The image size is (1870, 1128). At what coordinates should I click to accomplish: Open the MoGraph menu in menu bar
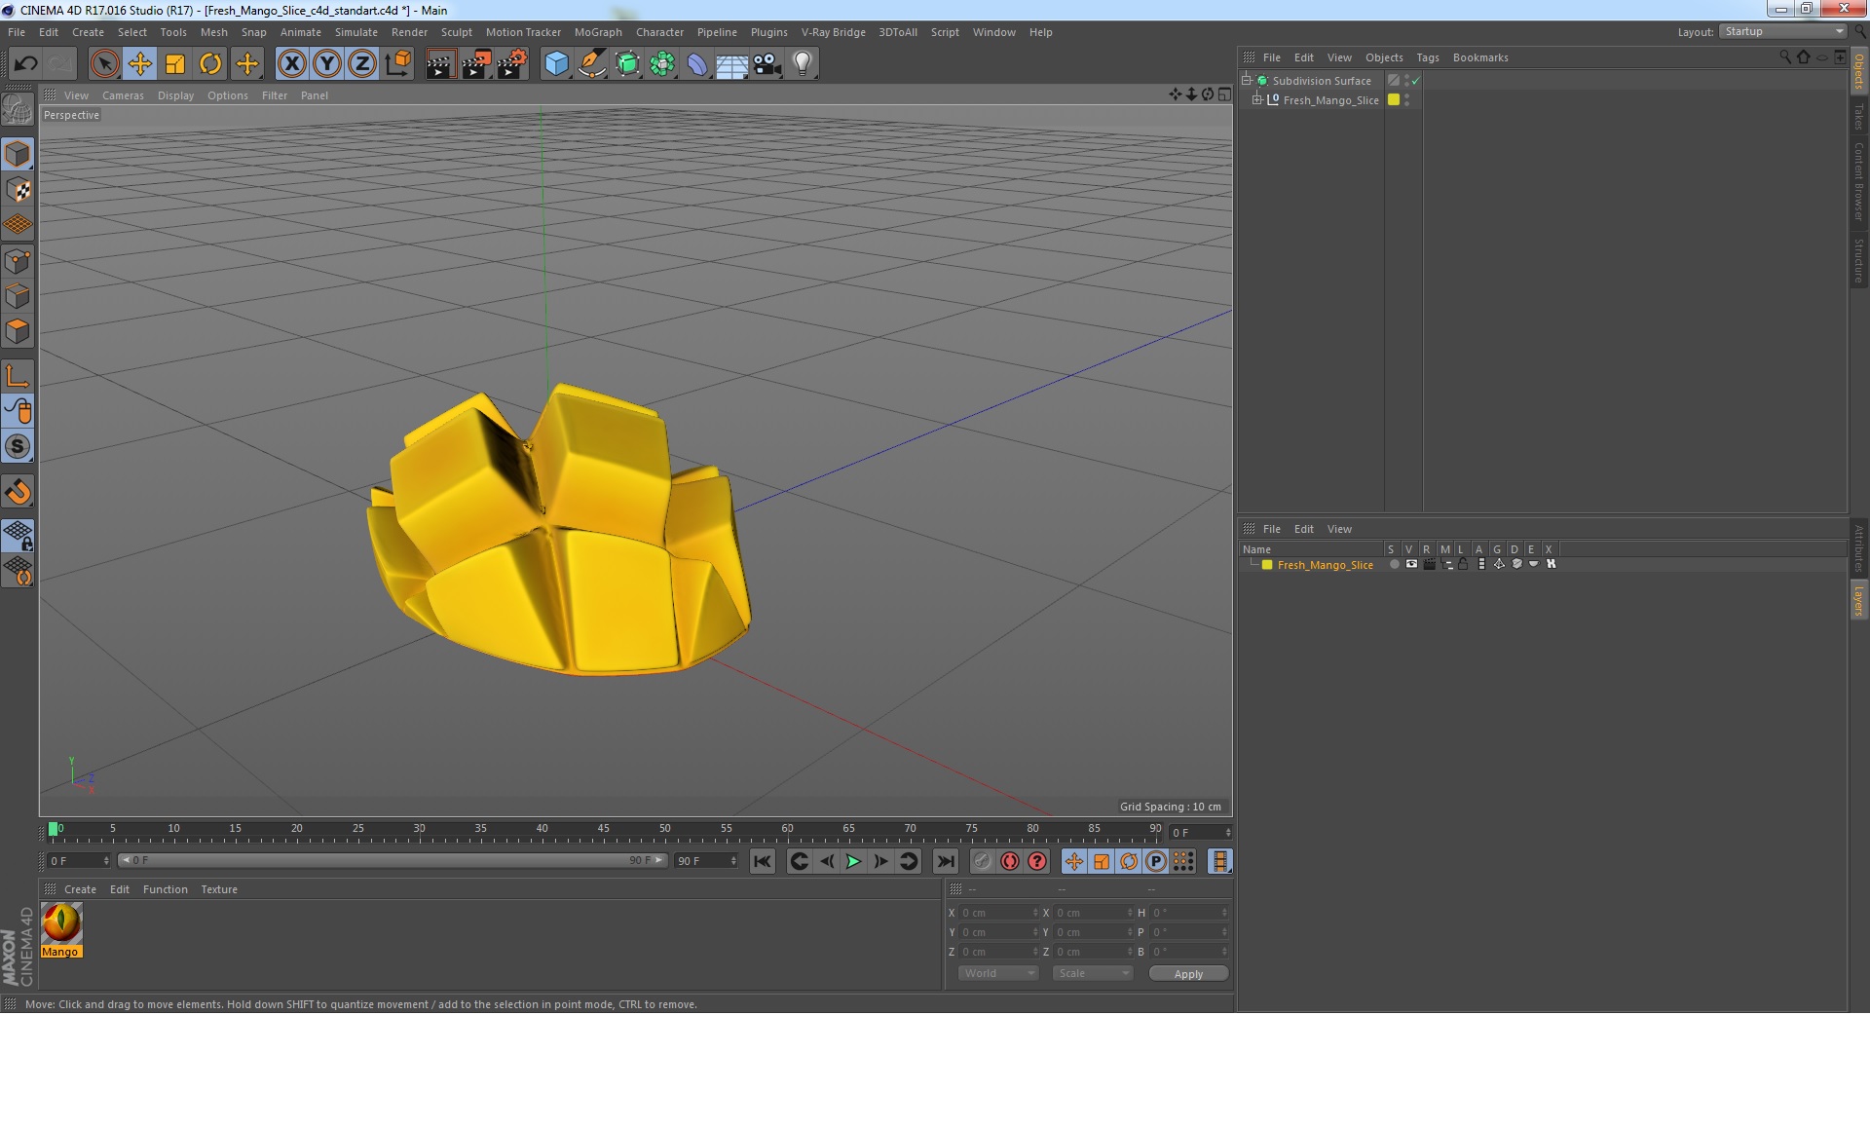600,31
